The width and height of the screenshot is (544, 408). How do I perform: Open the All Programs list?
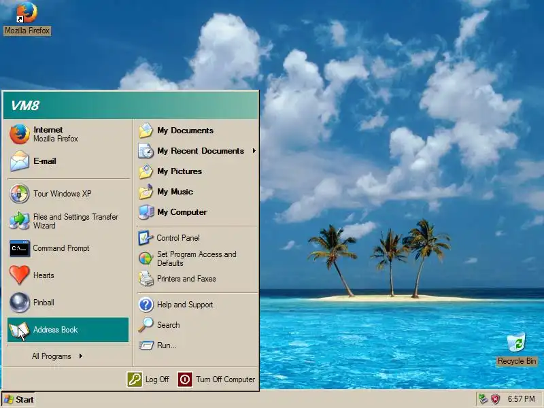click(x=57, y=356)
